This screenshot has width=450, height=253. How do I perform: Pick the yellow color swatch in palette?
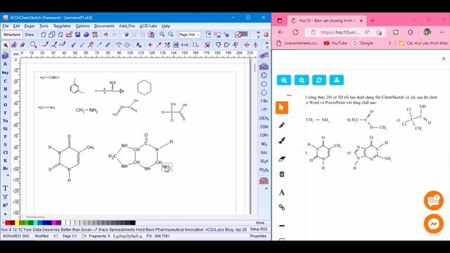pos(17,223)
